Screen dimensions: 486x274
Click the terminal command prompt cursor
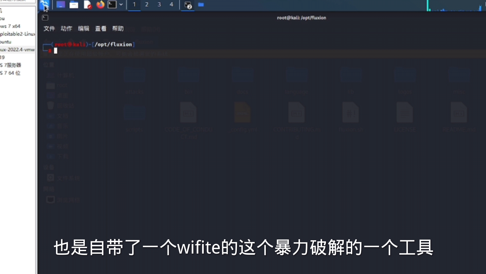[x=55, y=51]
